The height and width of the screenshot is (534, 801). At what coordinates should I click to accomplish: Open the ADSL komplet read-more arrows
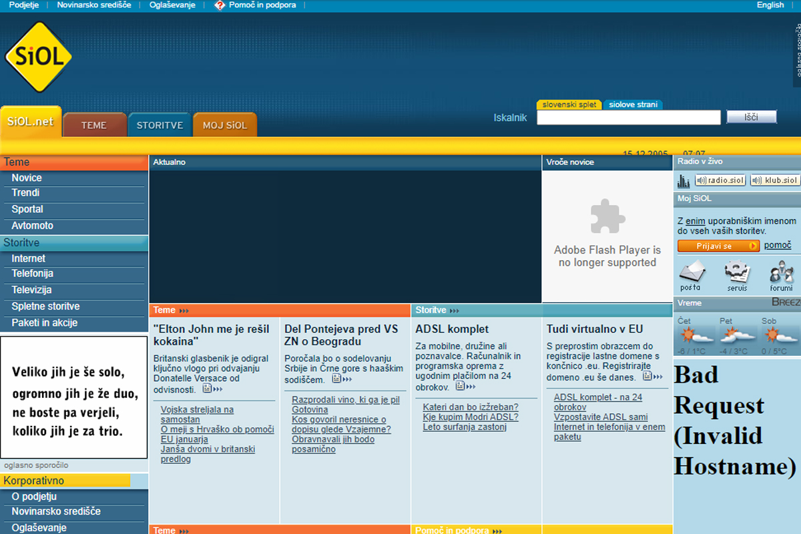click(x=466, y=386)
